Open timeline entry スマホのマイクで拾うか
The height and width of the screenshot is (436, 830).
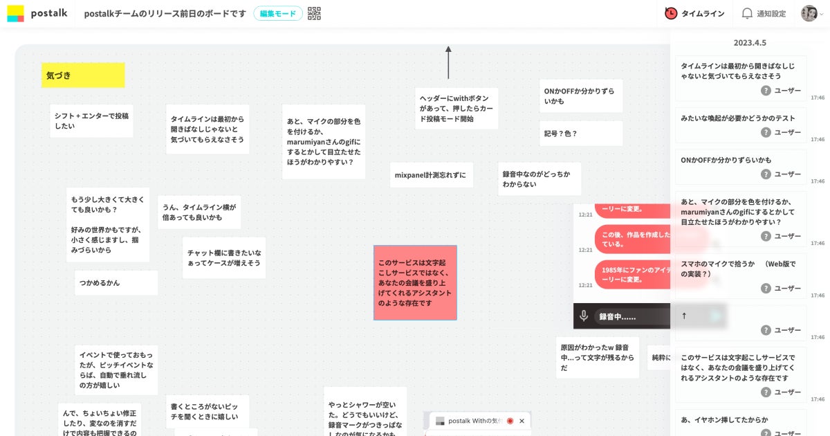741,275
